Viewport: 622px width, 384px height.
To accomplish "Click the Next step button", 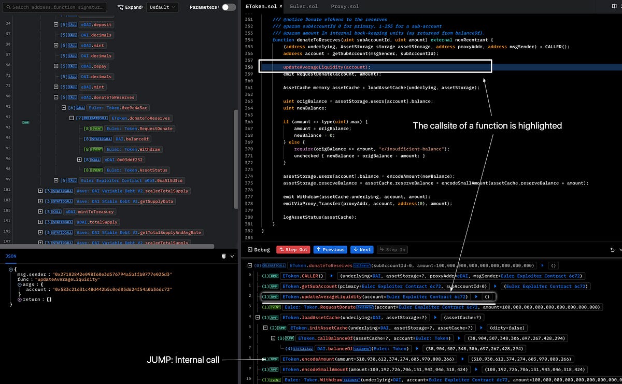I will point(362,249).
